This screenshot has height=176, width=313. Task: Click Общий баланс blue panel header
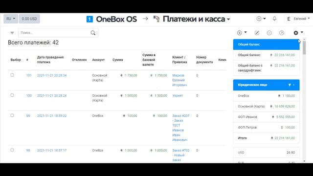click(266, 44)
